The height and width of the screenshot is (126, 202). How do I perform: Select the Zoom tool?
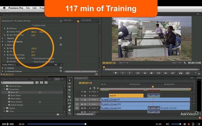(x=70, y=113)
